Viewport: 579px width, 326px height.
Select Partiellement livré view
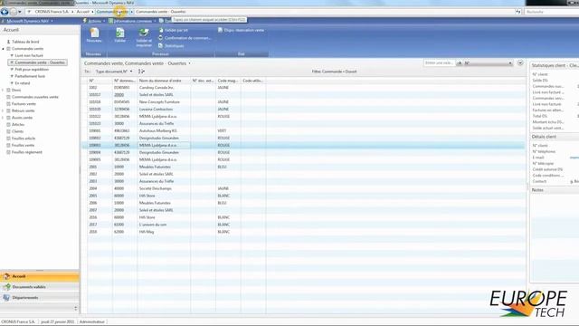point(30,76)
